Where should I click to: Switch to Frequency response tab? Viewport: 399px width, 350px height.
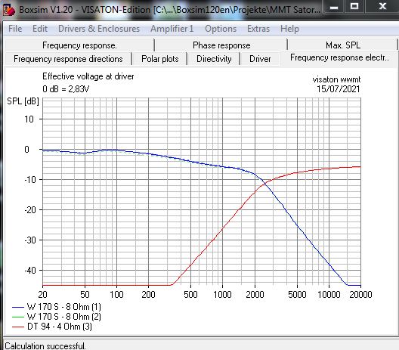pyautogui.click(x=79, y=45)
